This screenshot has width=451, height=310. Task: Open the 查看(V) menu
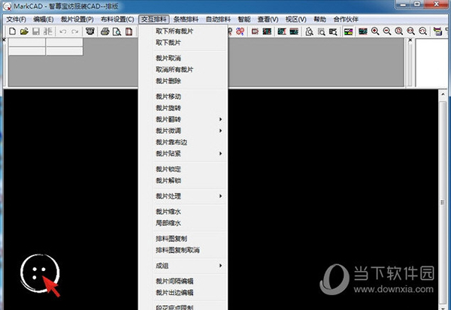(x=268, y=20)
